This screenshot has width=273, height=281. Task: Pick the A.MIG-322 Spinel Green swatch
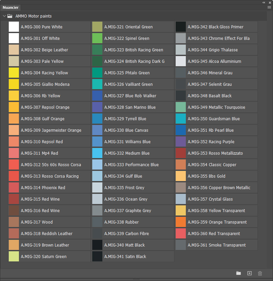click(97, 38)
